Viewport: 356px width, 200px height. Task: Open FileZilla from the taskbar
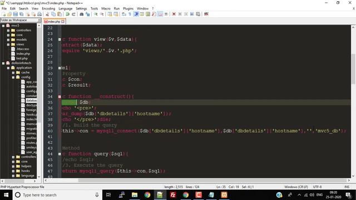pos(173,195)
